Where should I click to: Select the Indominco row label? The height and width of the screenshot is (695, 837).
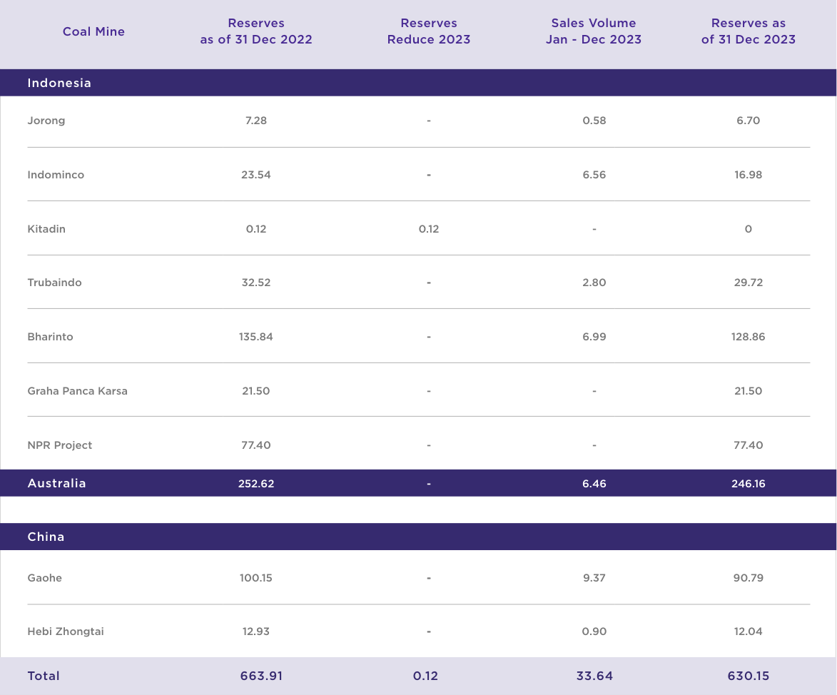[x=56, y=175]
